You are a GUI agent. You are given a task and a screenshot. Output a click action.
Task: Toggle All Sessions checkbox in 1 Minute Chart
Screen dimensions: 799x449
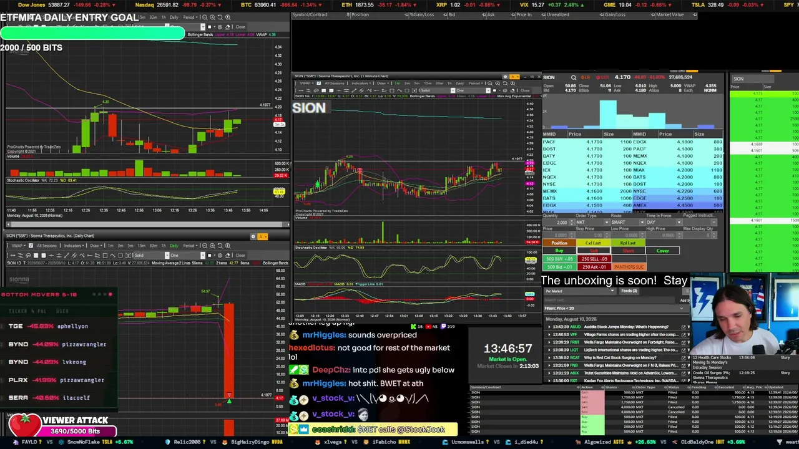click(x=318, y=84)
